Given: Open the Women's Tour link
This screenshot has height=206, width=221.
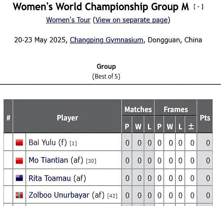Looking at the screenshot, I should point(68,20).
